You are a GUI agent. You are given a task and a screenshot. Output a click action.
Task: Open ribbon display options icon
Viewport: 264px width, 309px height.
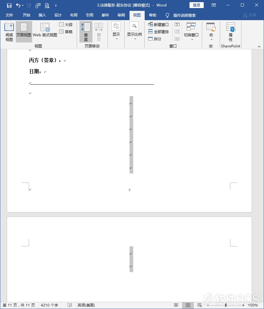click(x=214, y=5)
